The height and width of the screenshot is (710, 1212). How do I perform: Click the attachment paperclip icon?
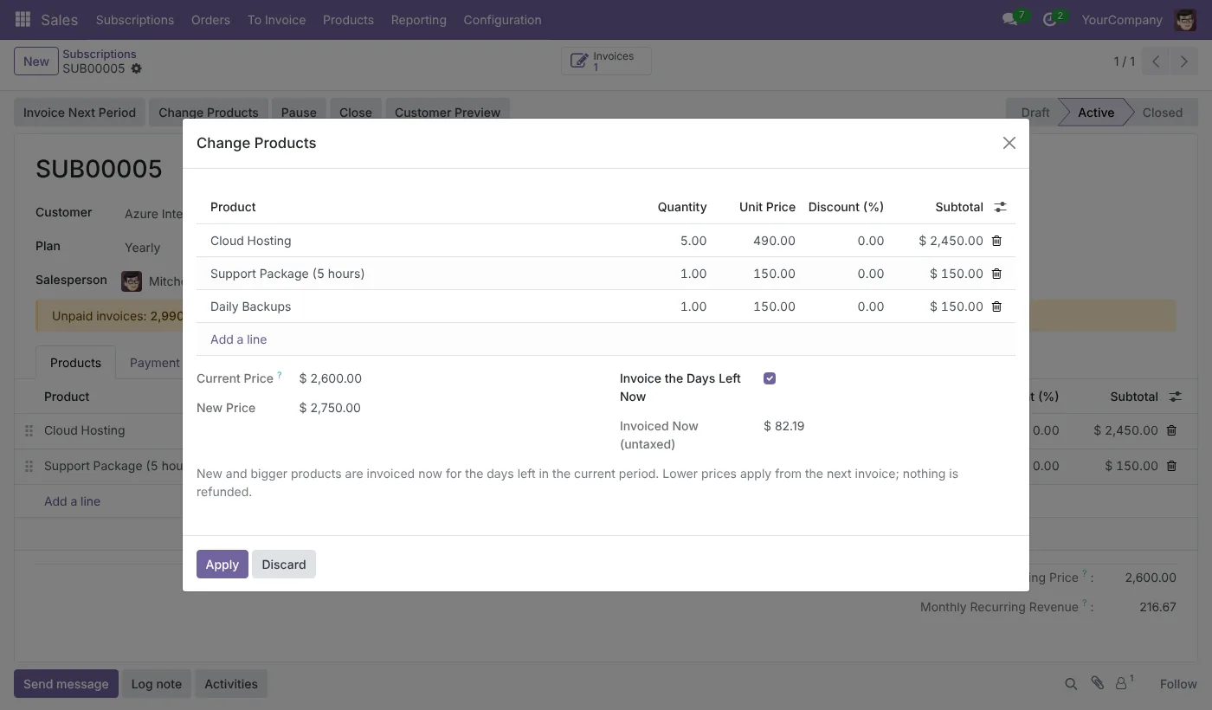point(1097,683)
